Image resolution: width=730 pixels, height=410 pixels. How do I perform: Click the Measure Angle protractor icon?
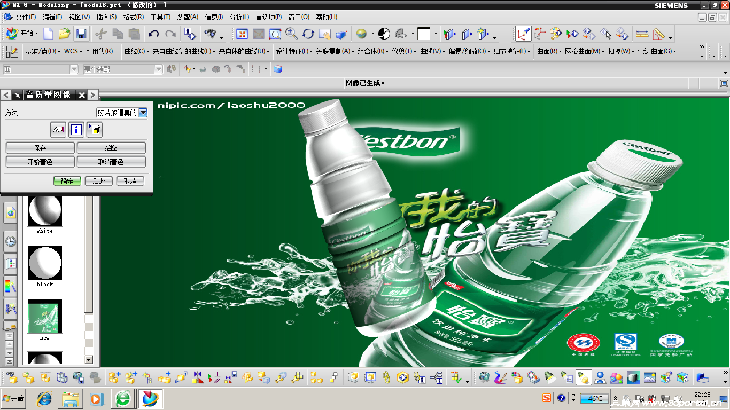(x=659, y=34)
